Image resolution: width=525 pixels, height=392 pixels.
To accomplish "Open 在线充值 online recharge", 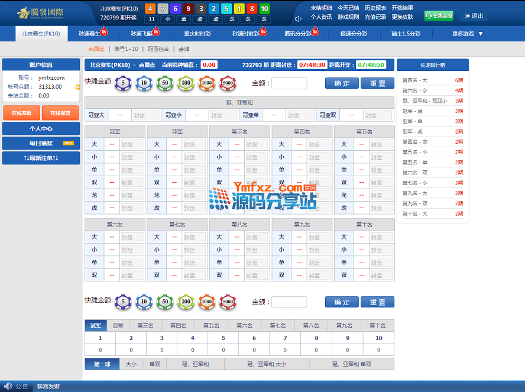I will pos(21,112).
